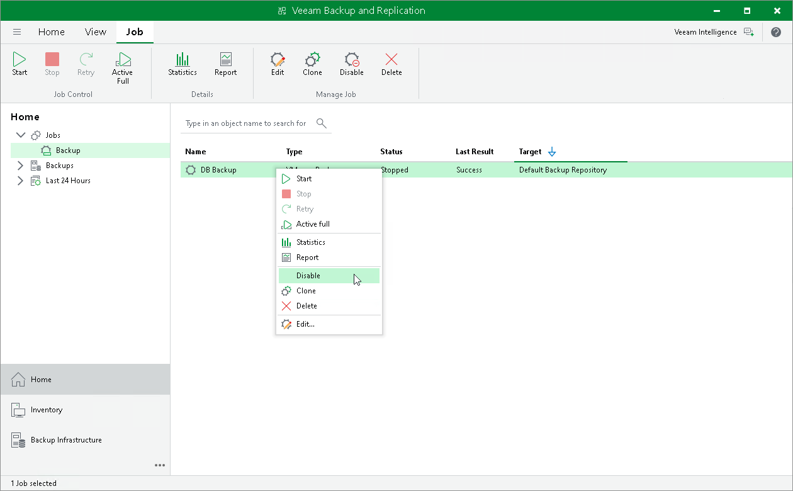Choose Retry in the context menu
The width and height of the screenshot is (793, 491).
[329, 209]
